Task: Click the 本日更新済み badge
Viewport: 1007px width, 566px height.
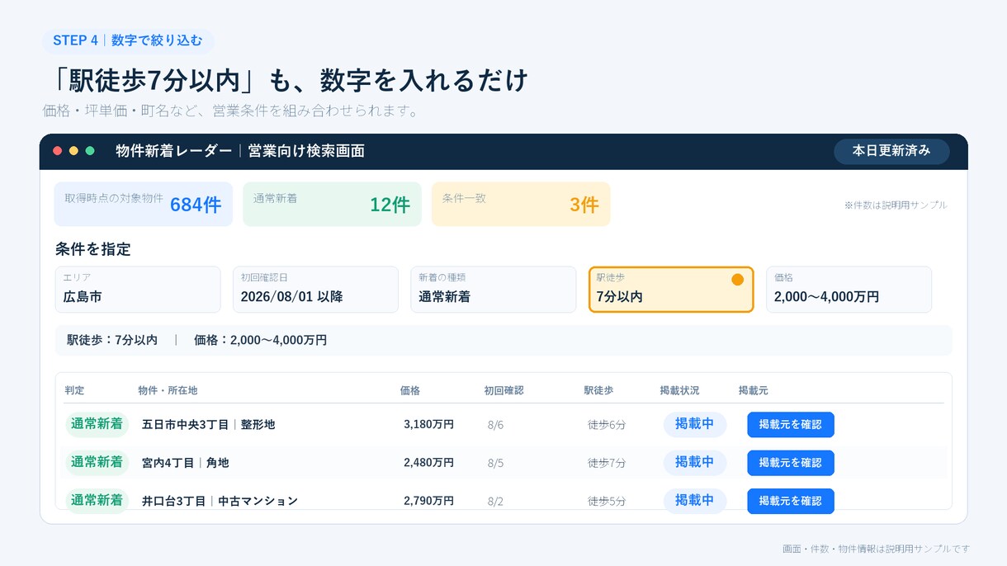Action: (891, 151)
